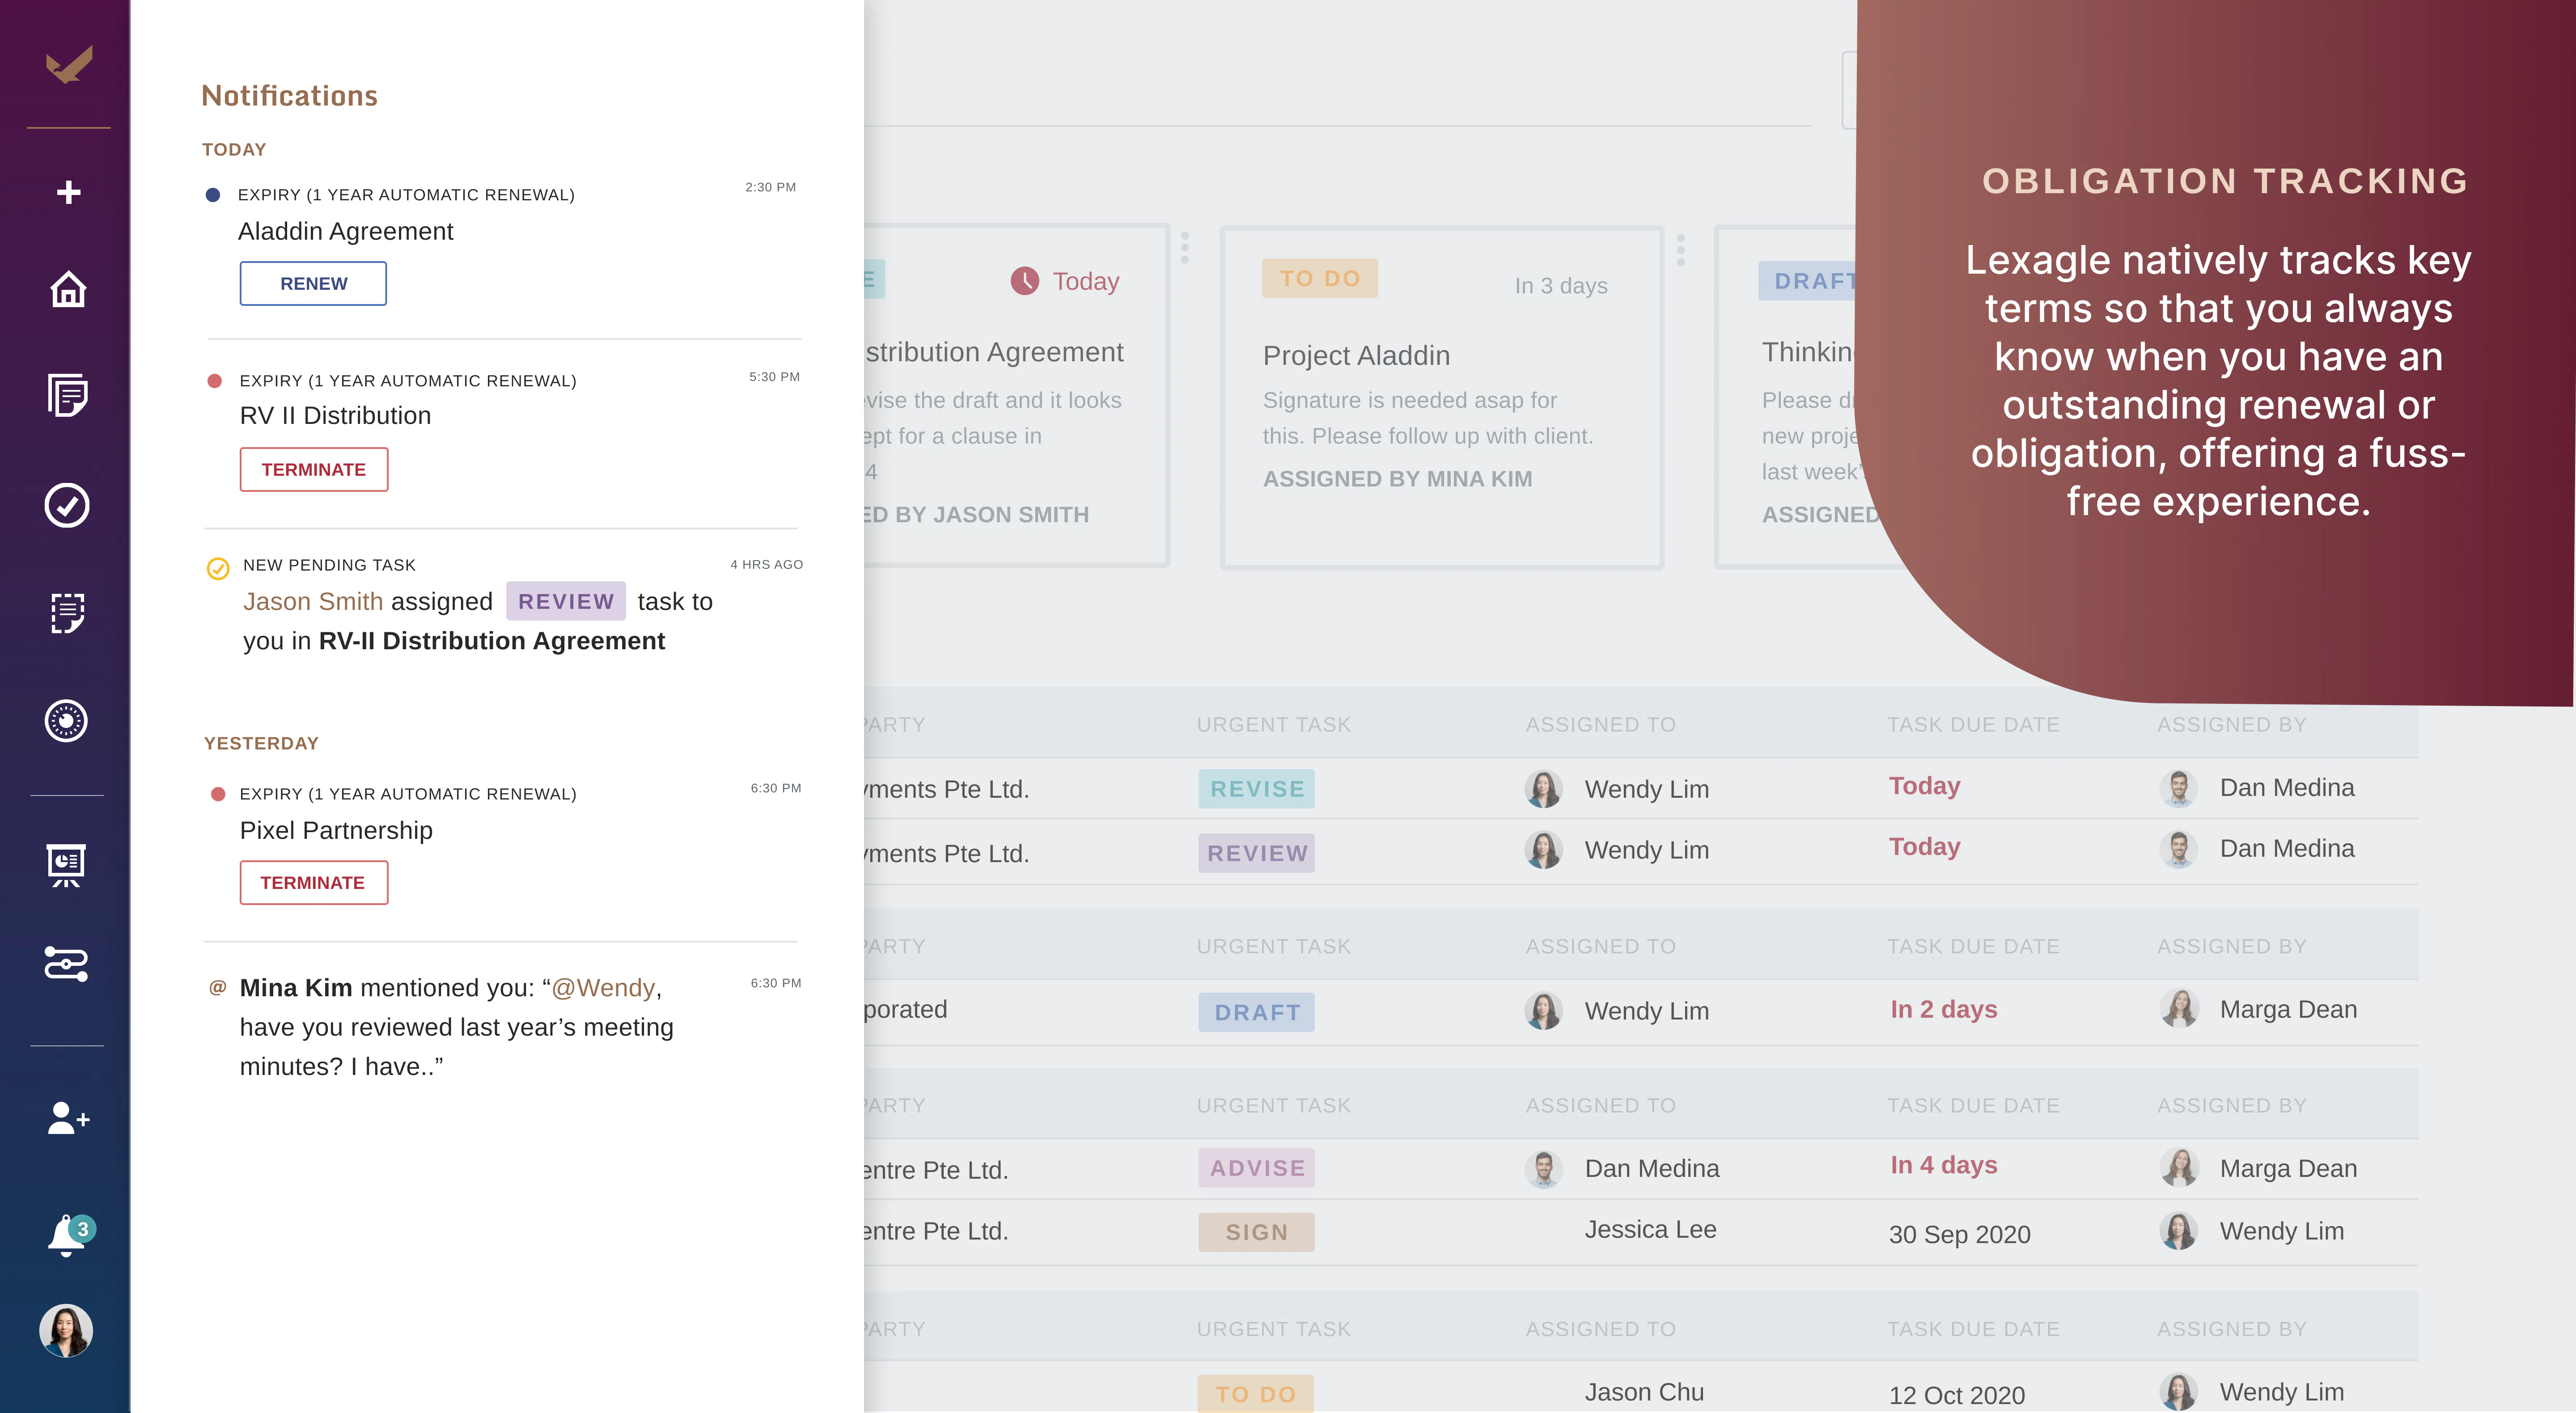Terminate the RV II Distribution agreement
Viewport: 2576px width, 1413px height.
314,470
